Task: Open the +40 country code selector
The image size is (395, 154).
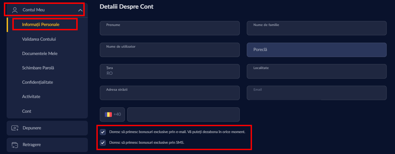Action: [113, 115]
